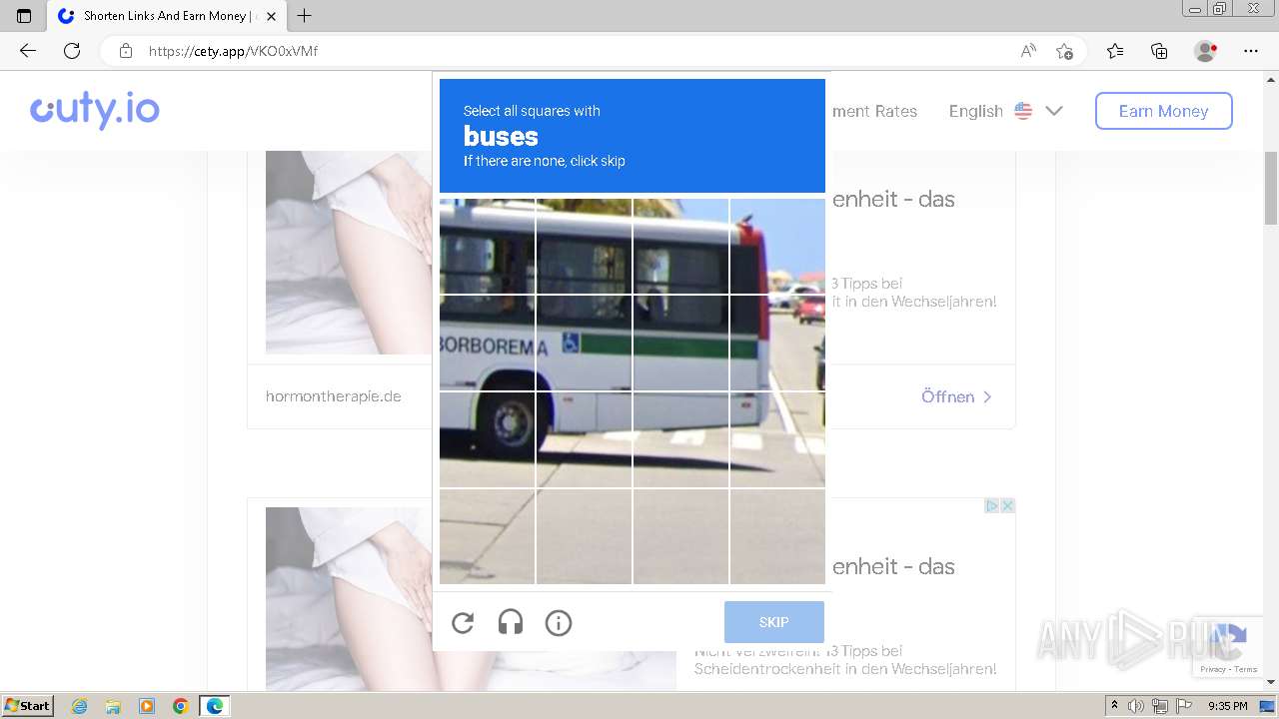Open the AdChoices info icon

992,506
